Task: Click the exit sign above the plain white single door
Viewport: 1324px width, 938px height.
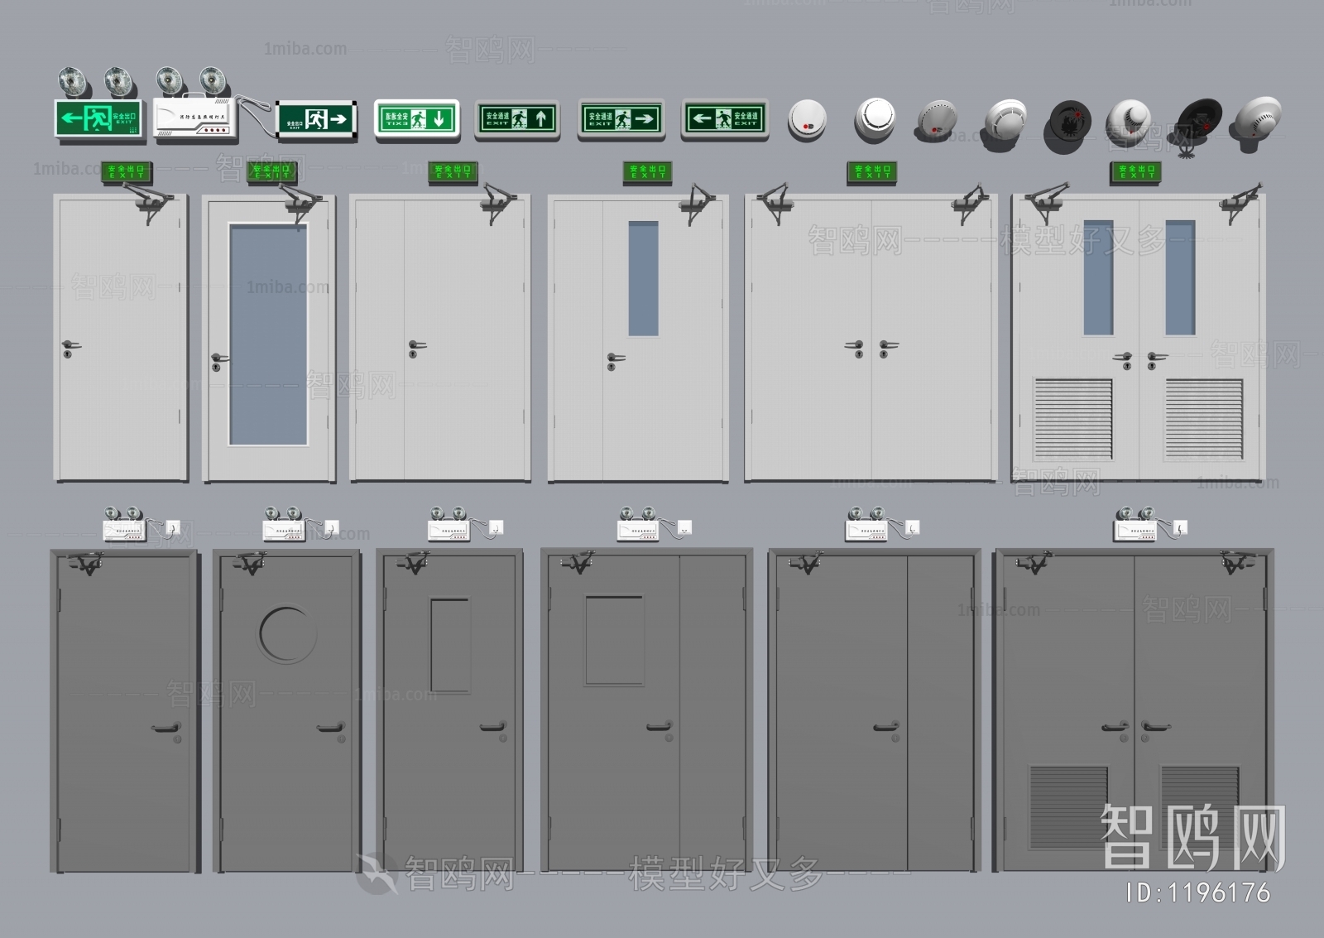Action: click(127, 172)
